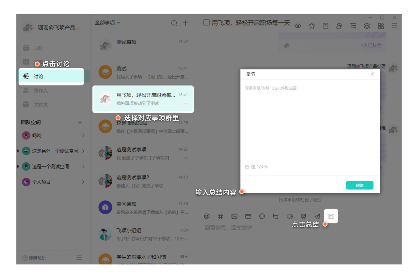The width and height of the screenshot is (418, 272).
Task: Click the paper plane send icon
Action: (317, 216)
